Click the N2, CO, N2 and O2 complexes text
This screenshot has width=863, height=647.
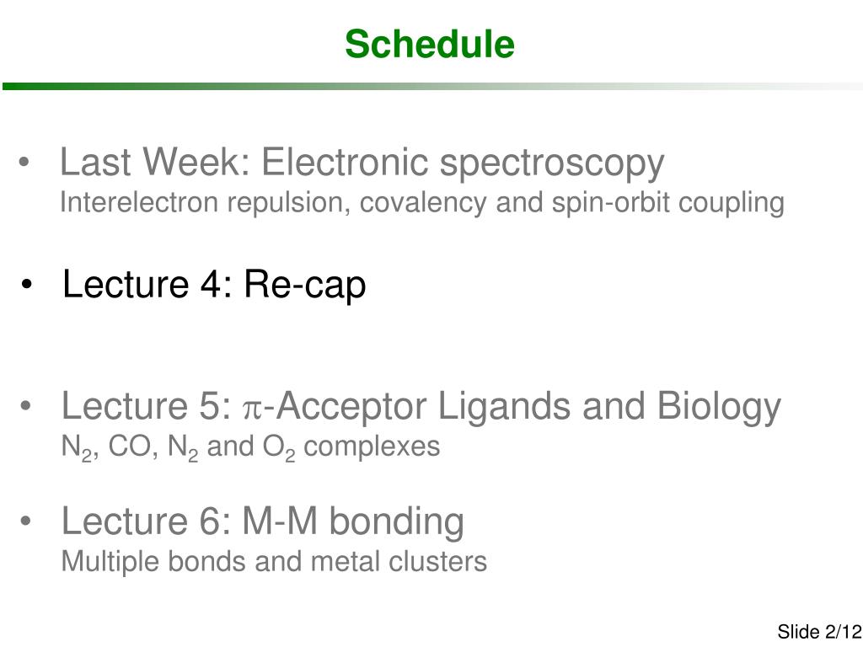click(250, 447)
